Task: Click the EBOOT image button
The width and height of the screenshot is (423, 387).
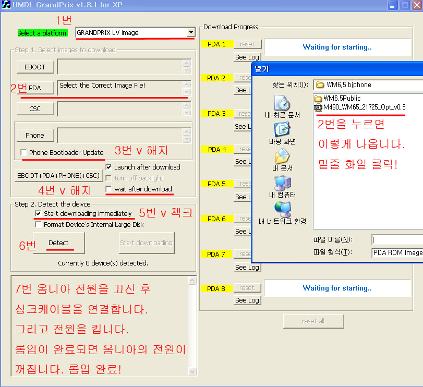Action: tap(35, 67)
